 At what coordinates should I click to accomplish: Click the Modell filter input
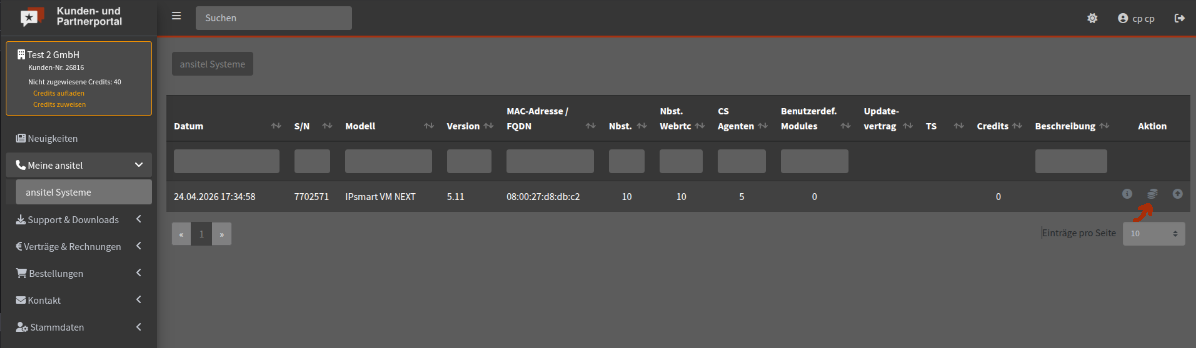tap(389, 161)
